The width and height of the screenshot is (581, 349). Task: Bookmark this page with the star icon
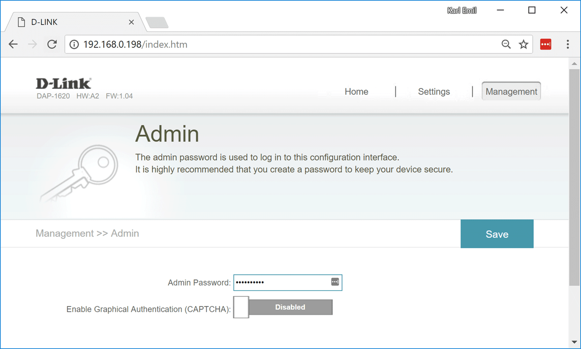523,44
